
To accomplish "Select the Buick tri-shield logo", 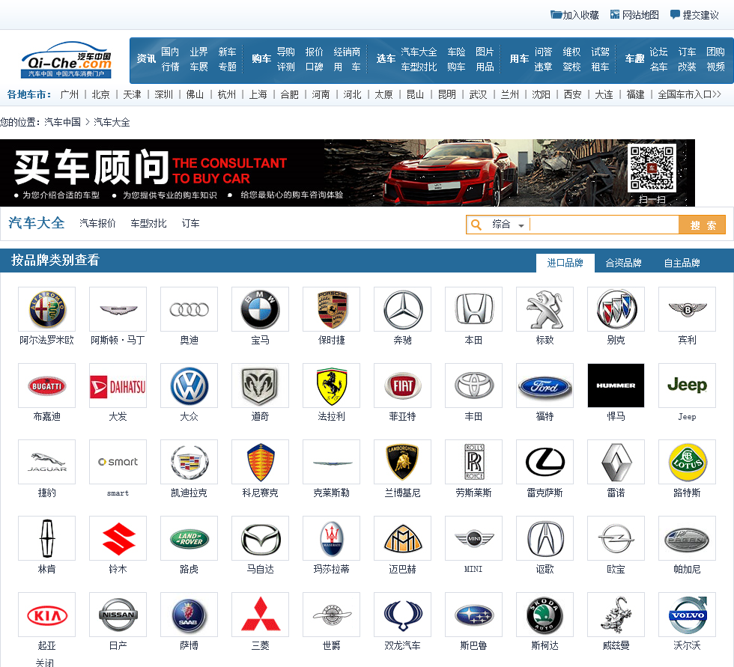I will [616, 309].
